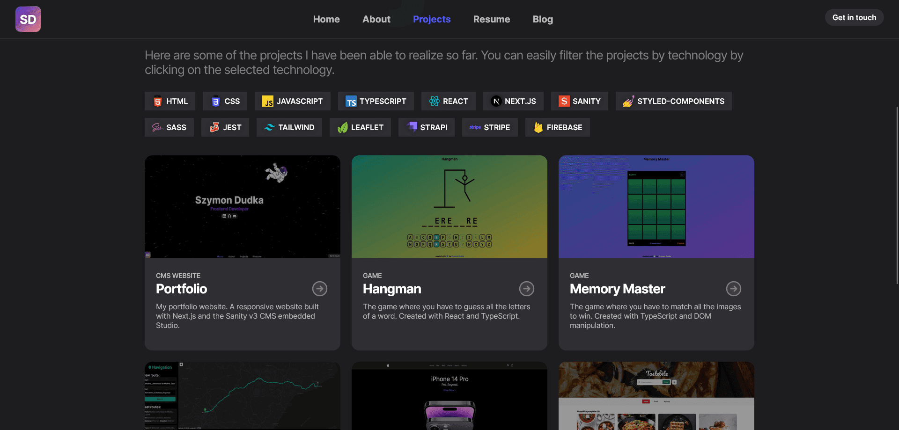Open the Portfolio project via its arrow icon
This screenshot has height=430, width=899.
point(320,289)
